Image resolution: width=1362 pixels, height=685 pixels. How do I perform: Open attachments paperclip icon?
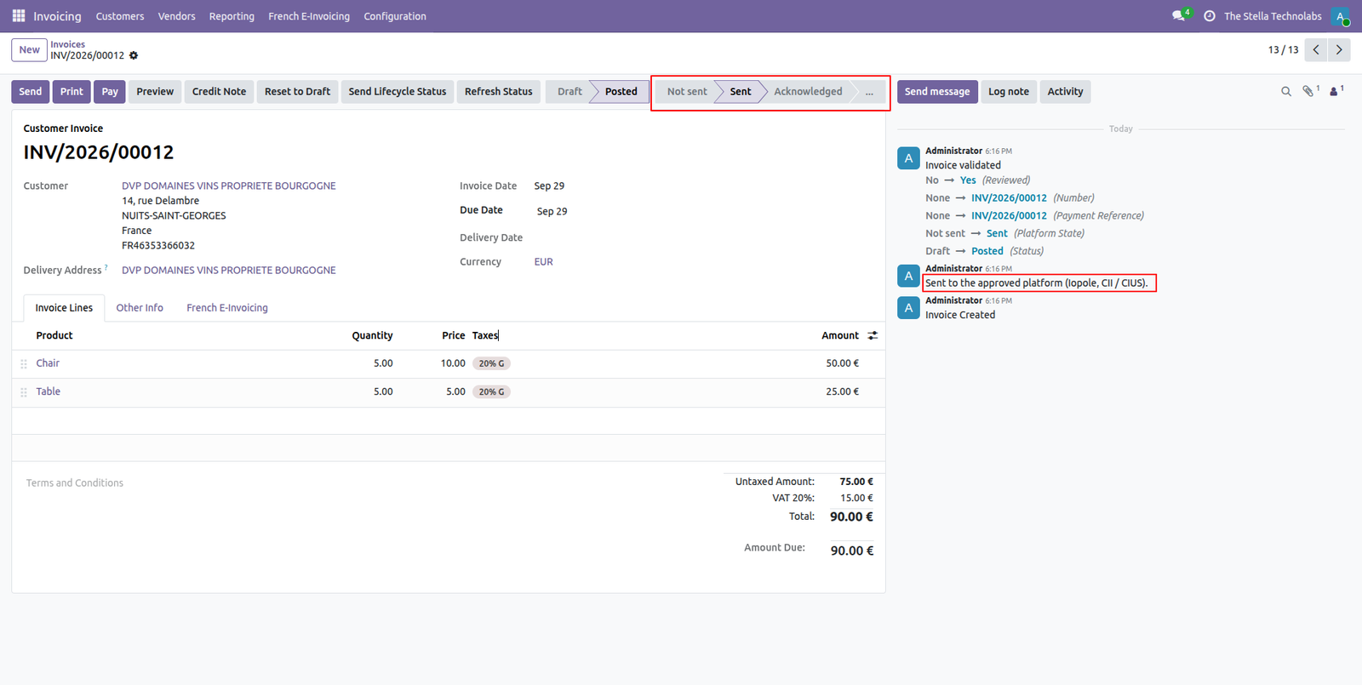1310,91
